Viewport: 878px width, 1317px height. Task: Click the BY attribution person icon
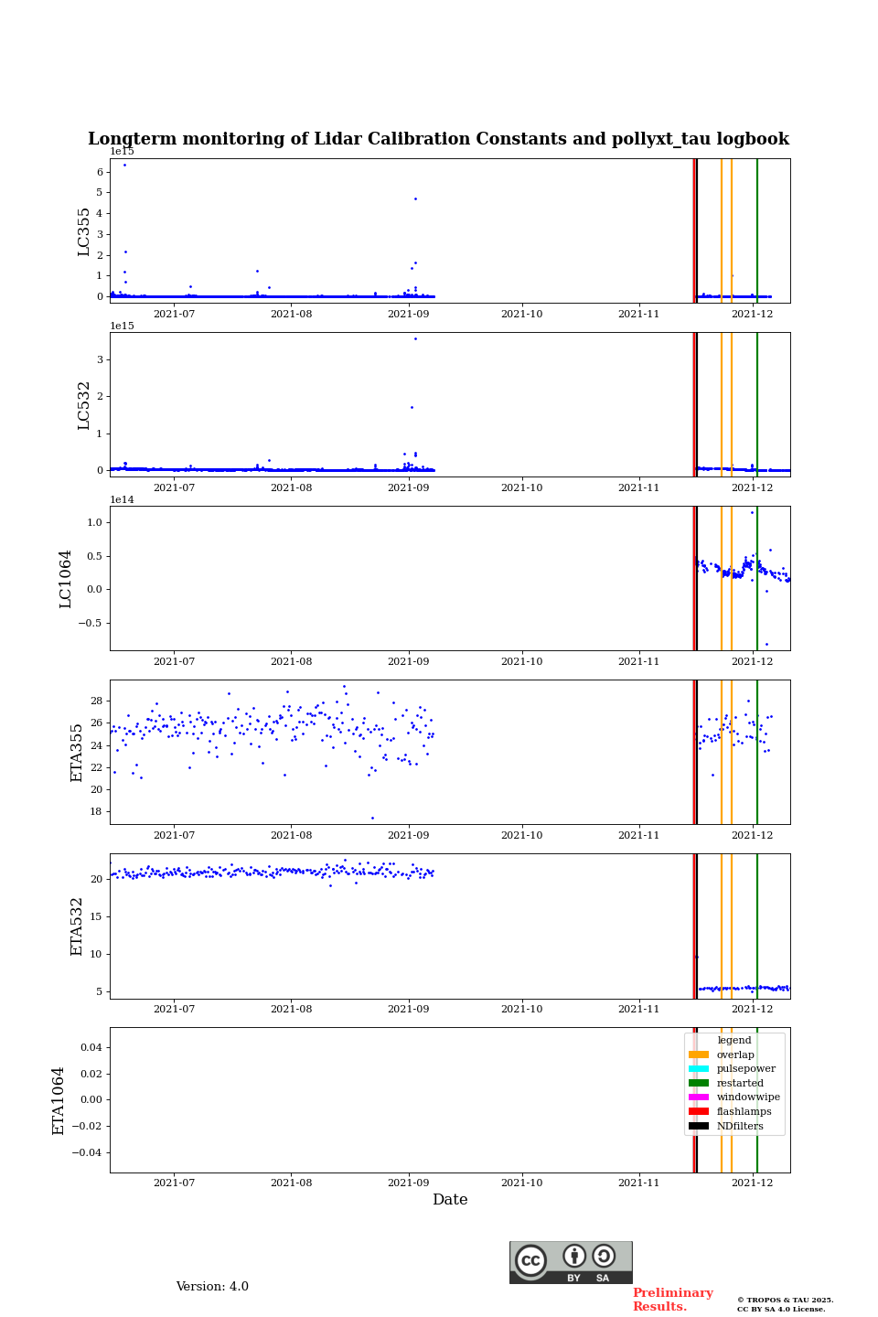[x=574, y=1256]
